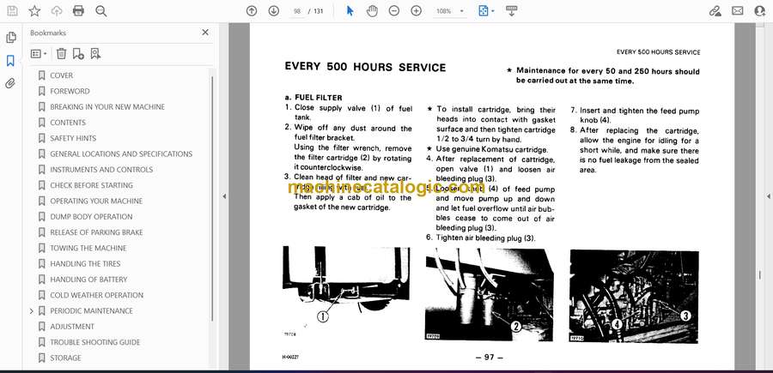Close the Bookmarks panel
Viewport: 773px width, 373px height.
(204, 33)
